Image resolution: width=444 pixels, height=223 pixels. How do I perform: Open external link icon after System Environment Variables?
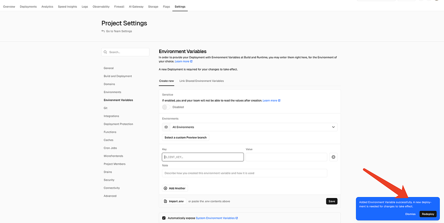coord(237,218)
